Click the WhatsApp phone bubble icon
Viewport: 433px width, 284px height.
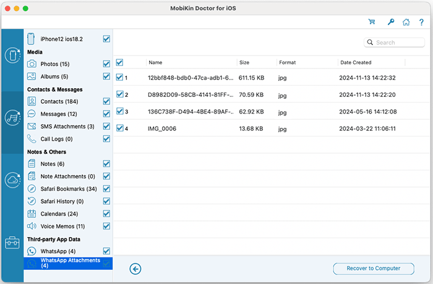pos(32,251)
